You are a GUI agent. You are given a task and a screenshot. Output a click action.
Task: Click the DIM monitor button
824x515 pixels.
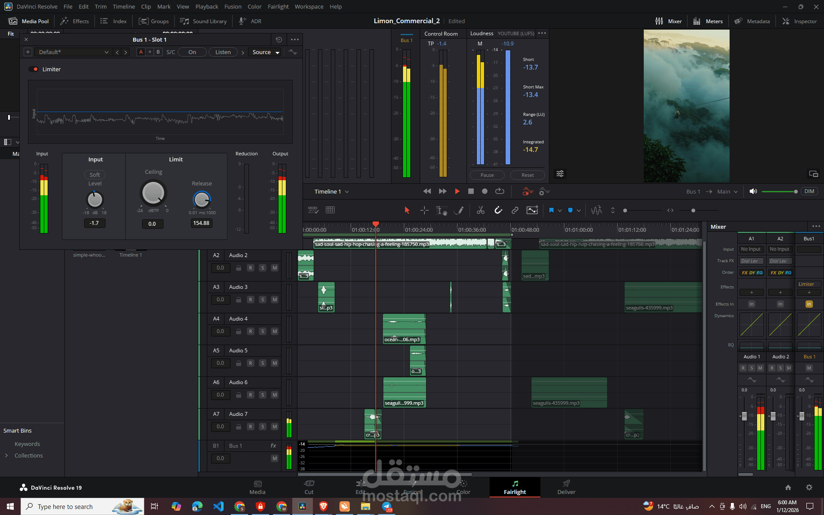click(x=809, y=191)
